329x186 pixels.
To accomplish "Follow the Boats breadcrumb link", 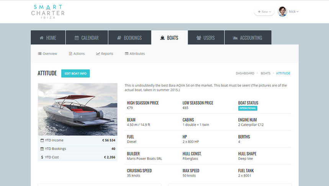I will click(x=265, y=73).
